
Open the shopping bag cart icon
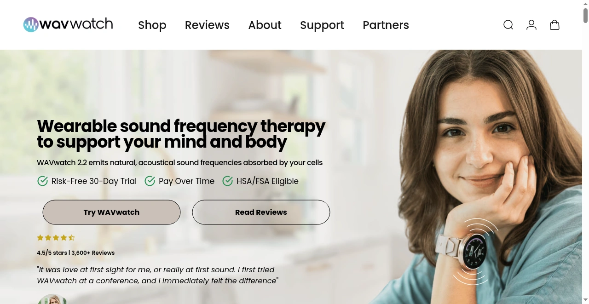(554, 25)
